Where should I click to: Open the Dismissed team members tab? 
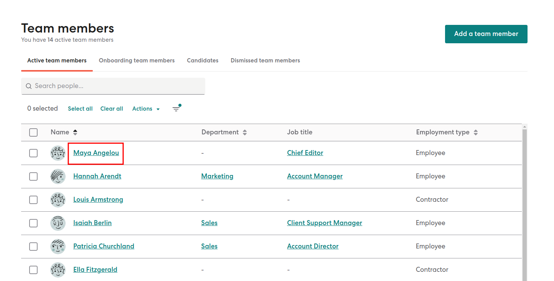(x=265, y=60)
